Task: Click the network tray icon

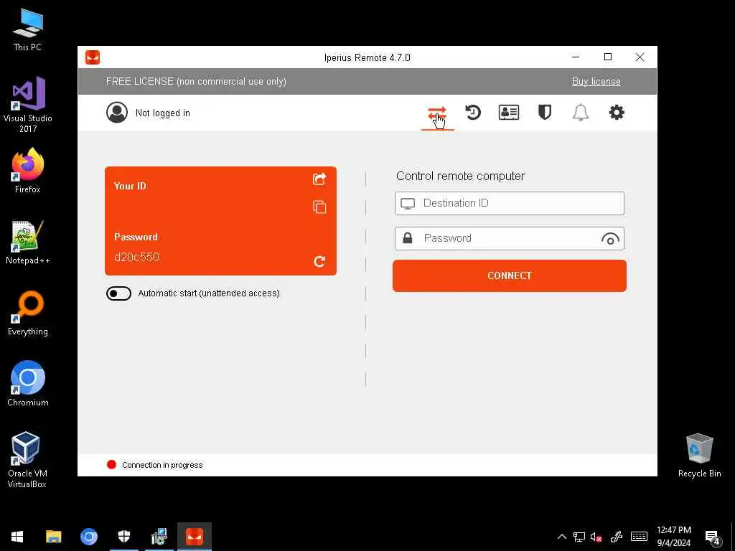Action: [x=579, y=537]
